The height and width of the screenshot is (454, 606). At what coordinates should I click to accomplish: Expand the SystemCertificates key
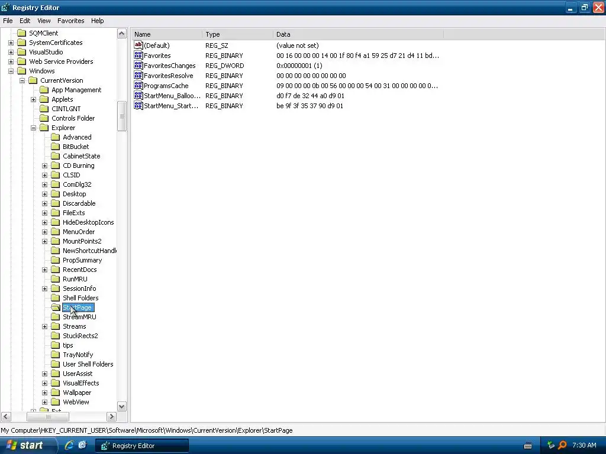[11, 43]
